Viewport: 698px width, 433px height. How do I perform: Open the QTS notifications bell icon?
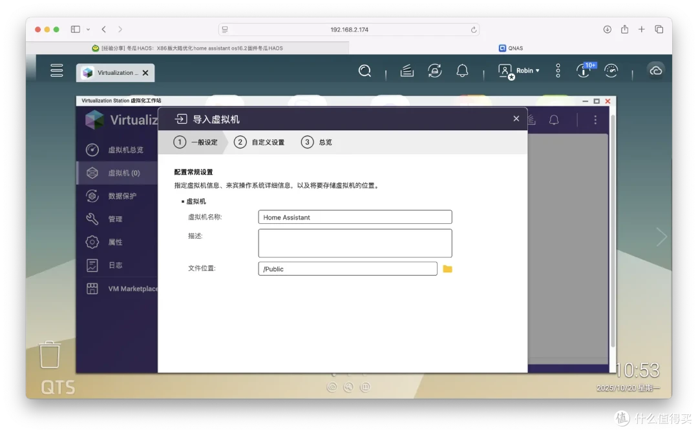(462, 71)
